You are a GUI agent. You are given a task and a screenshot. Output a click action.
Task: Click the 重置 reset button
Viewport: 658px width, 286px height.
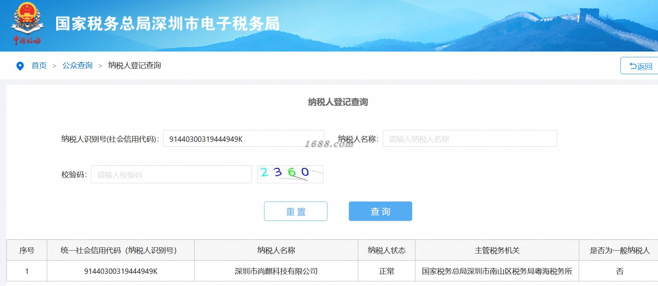[296, 211]
